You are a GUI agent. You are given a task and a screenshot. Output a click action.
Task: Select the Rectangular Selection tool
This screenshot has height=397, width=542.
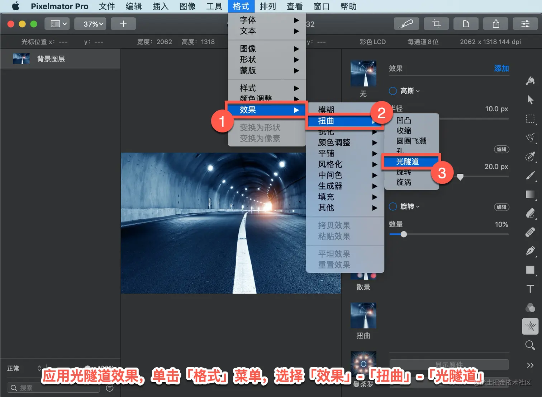[x=530, y=119]
